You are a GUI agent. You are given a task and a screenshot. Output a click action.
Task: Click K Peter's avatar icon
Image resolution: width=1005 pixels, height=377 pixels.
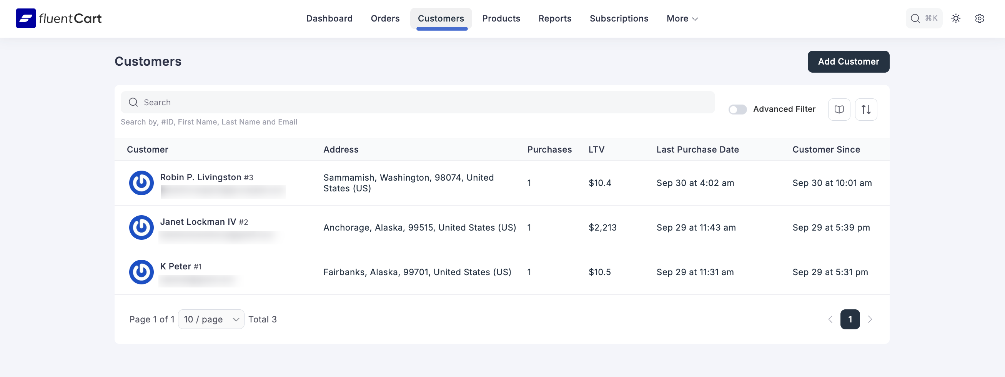(x=141, y=272)
